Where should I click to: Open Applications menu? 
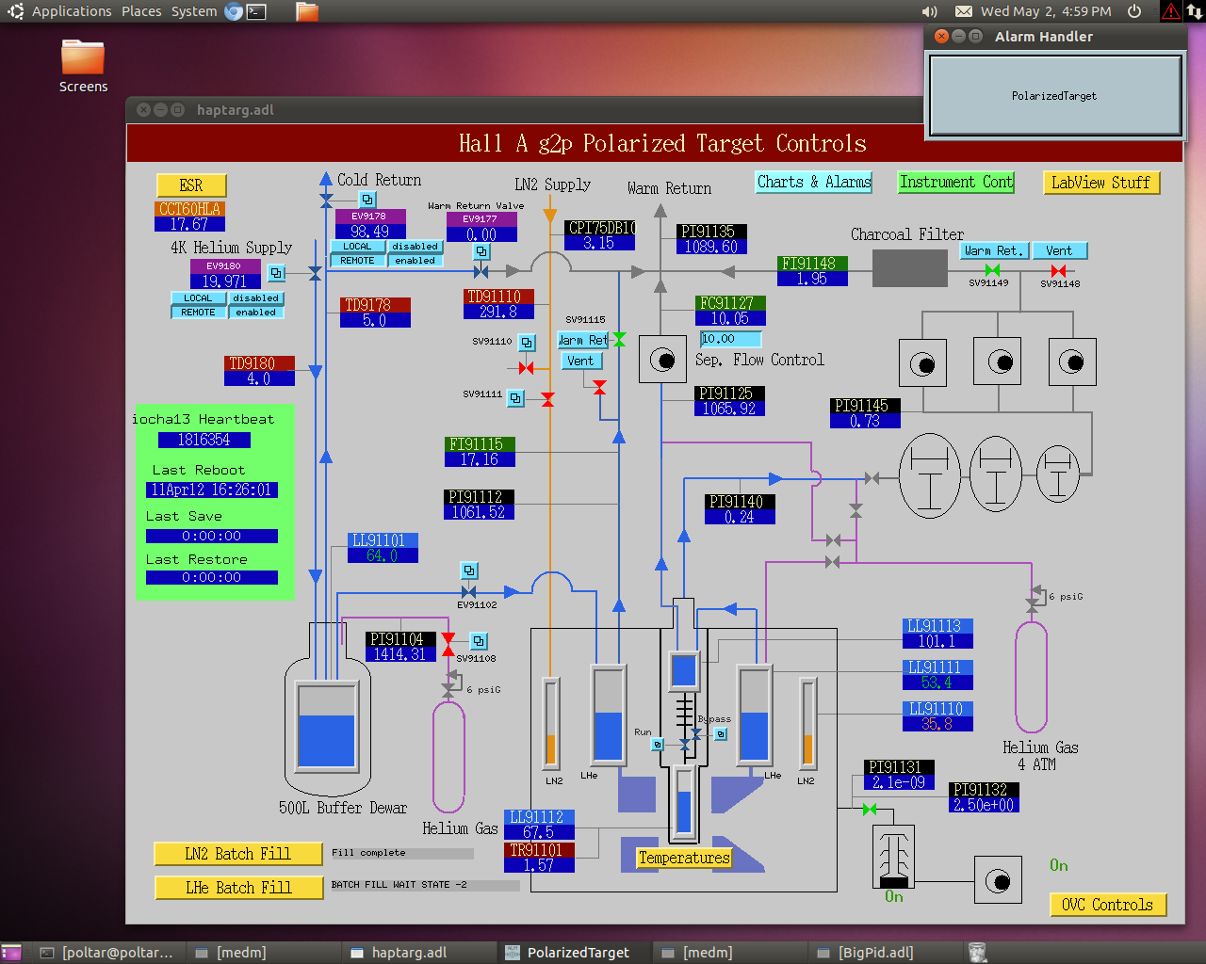coord(72,11)
